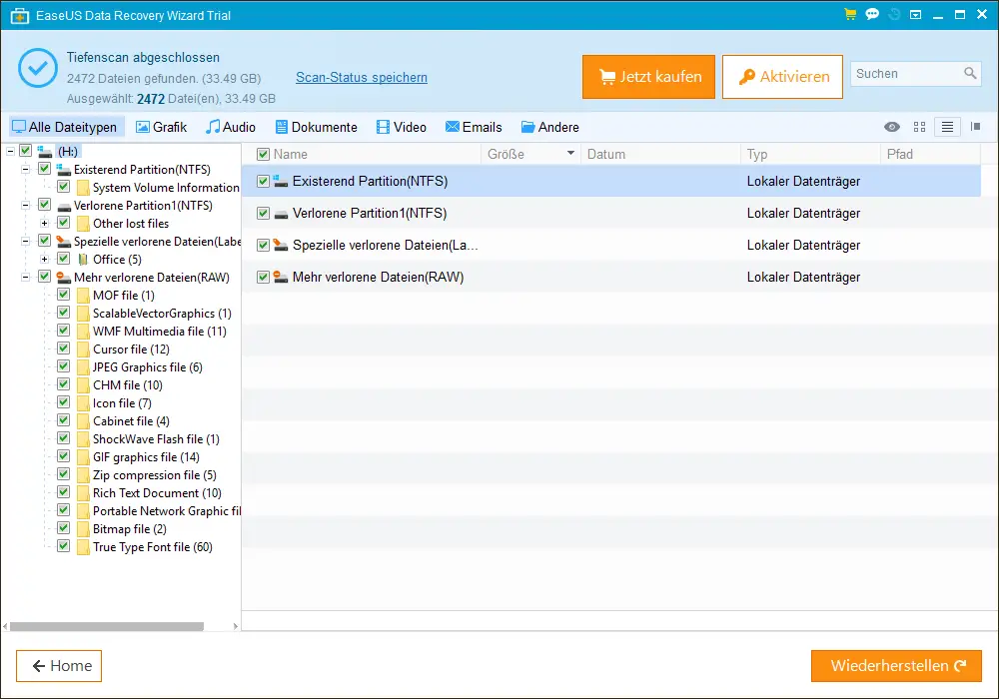Click the Jetzt kaufen button
The height and width of the screenshot is (699, 999).
(648, 77)
